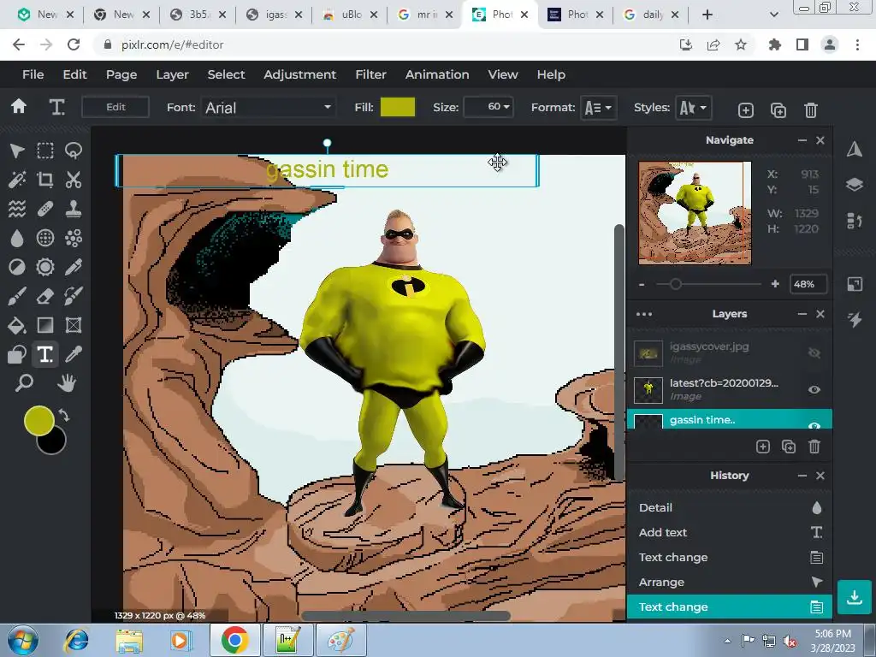
Task: Select the Paint Bucket fill tool
Action: [x=17, y=325]
